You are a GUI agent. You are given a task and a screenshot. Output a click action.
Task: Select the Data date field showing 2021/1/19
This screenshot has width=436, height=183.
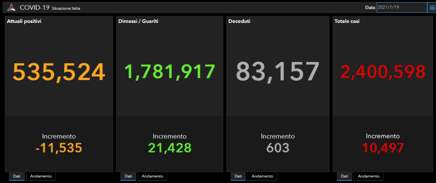402,7
